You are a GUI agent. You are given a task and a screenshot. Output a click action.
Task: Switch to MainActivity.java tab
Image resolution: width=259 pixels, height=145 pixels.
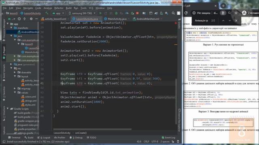(x=116, y=19)
